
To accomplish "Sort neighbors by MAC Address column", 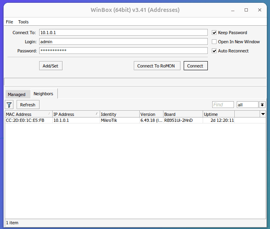I will tap(28, 114).
